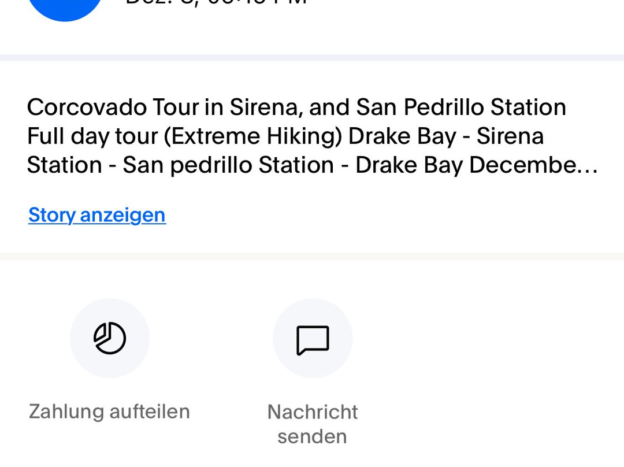Viewport: 624px width, 467px height.
Task: Click the word 'Story' in the blue link
Action: [x=51, y=216]
